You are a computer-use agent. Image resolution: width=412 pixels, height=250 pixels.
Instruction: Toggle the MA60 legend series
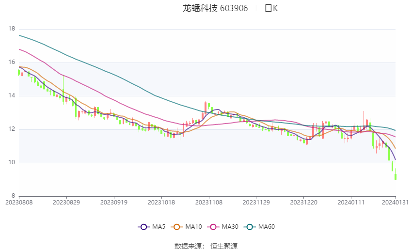259,227
